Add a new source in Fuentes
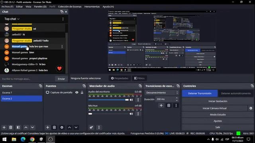This screenshot has height=143, width=255. pyautogui.click(x=48, y=128)
